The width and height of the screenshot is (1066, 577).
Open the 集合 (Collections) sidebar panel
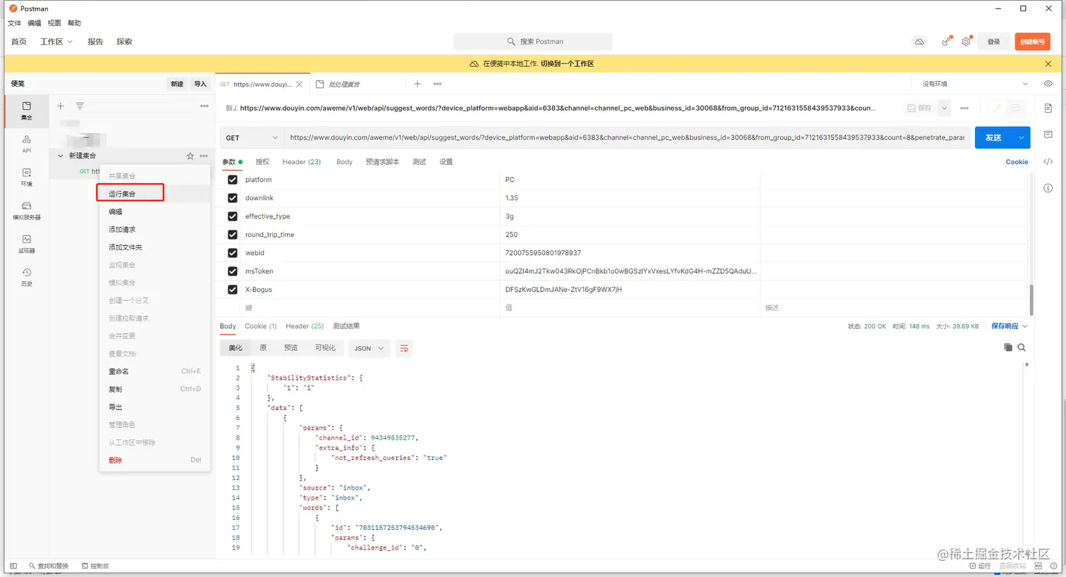click(27, 111)
